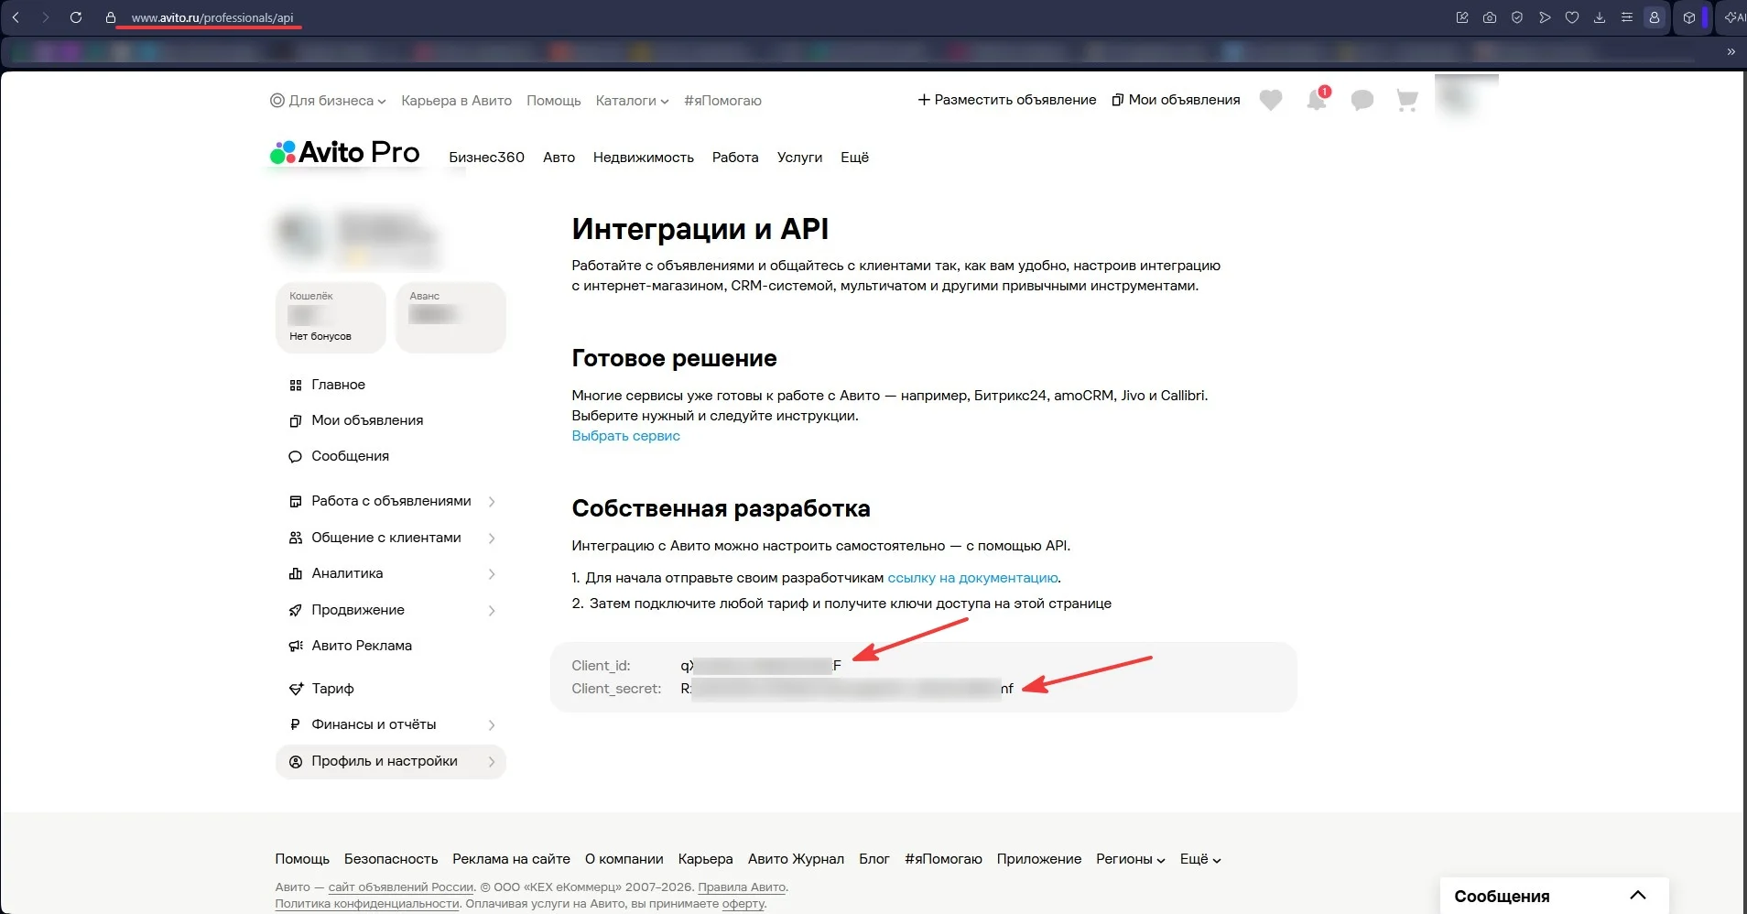Expand the footer Регионы dropdown
Image resolution: width=1747 pixels, height=914 pixels.
click(x=1131, y=859)
